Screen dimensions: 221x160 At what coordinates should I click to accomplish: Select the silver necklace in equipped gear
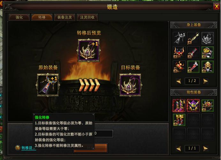point(208,38)
